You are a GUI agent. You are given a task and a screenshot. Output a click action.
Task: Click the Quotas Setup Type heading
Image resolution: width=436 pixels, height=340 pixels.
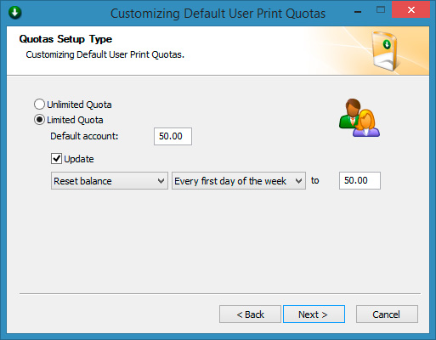tap(65, 39)
